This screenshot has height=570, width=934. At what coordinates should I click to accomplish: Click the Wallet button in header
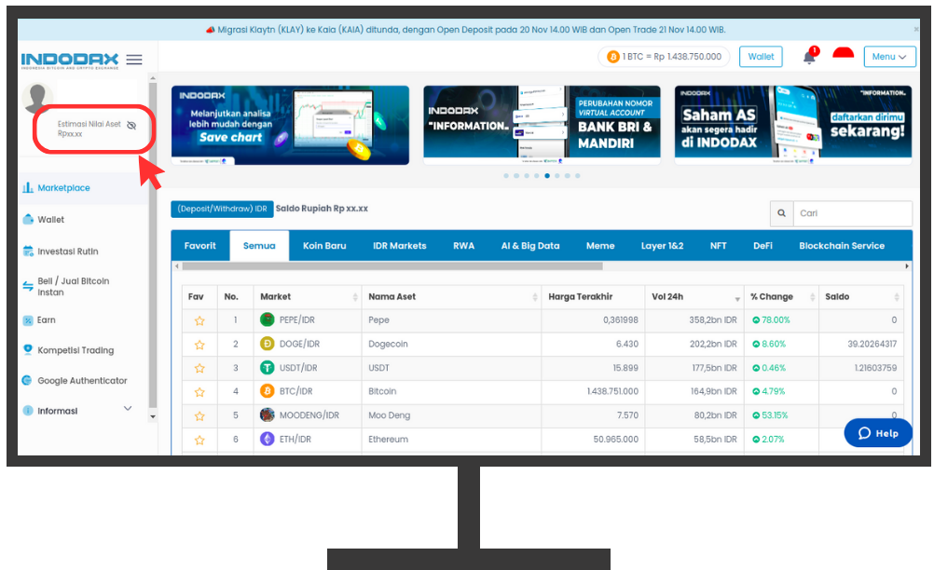(761, 57)
